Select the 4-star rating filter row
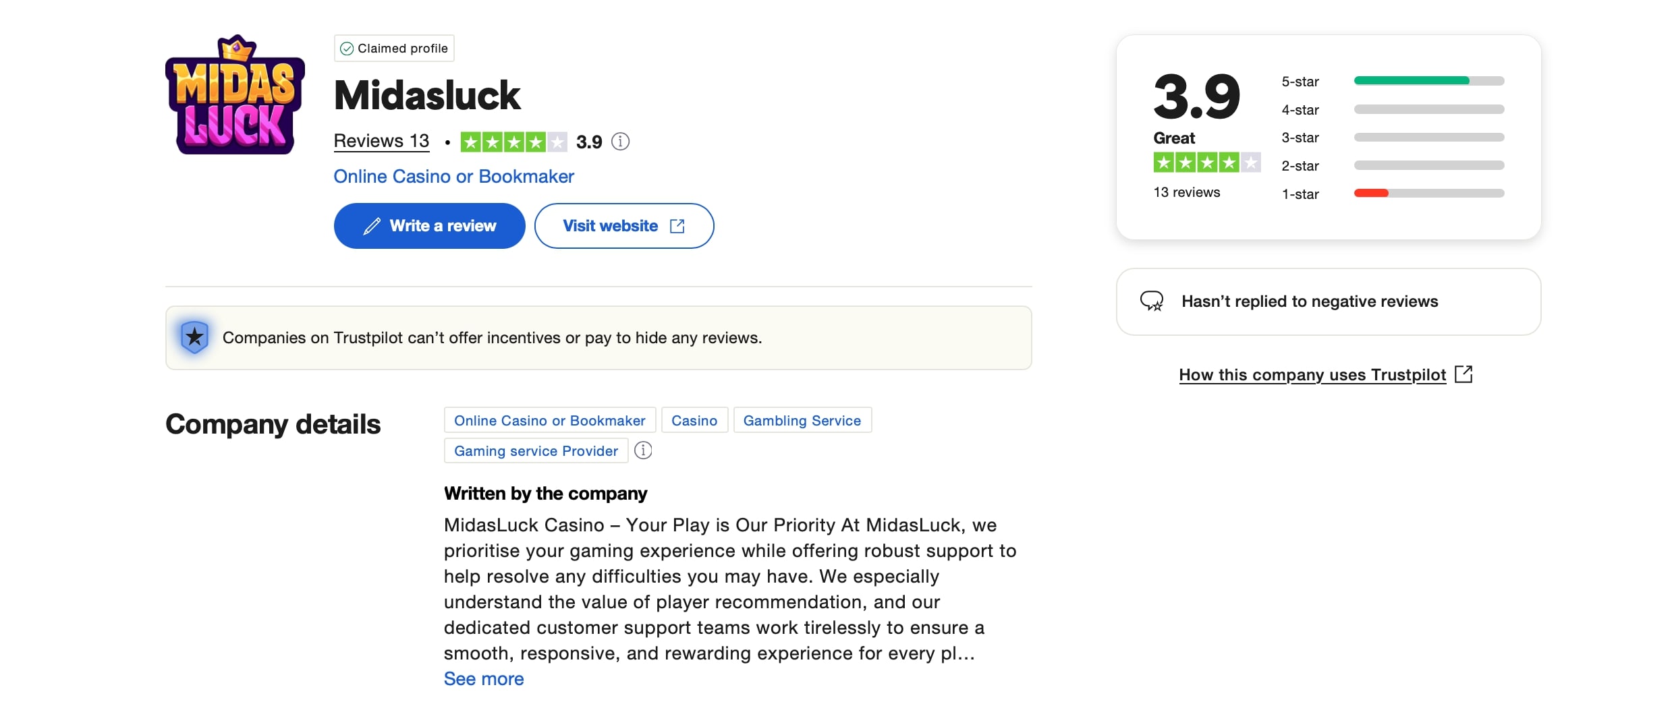 tap(1393, 109)
